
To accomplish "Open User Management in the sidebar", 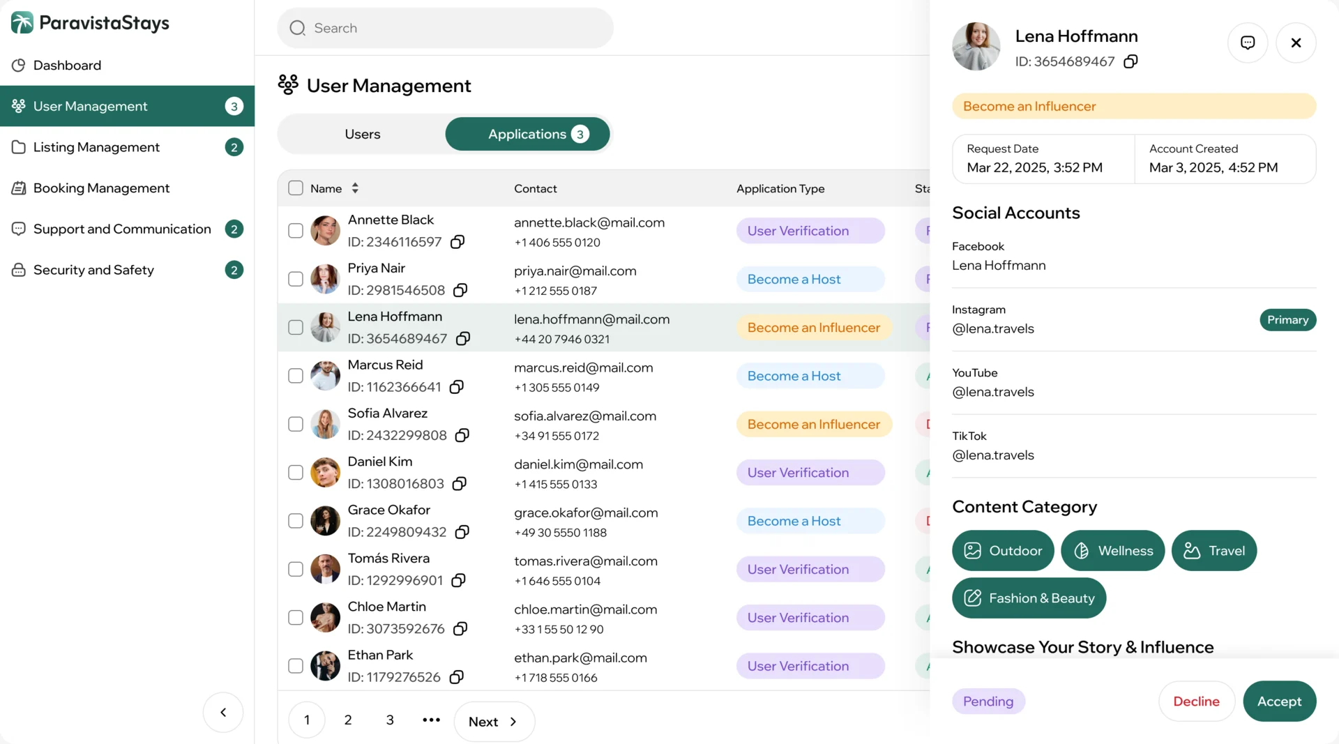I will point(127,106).
